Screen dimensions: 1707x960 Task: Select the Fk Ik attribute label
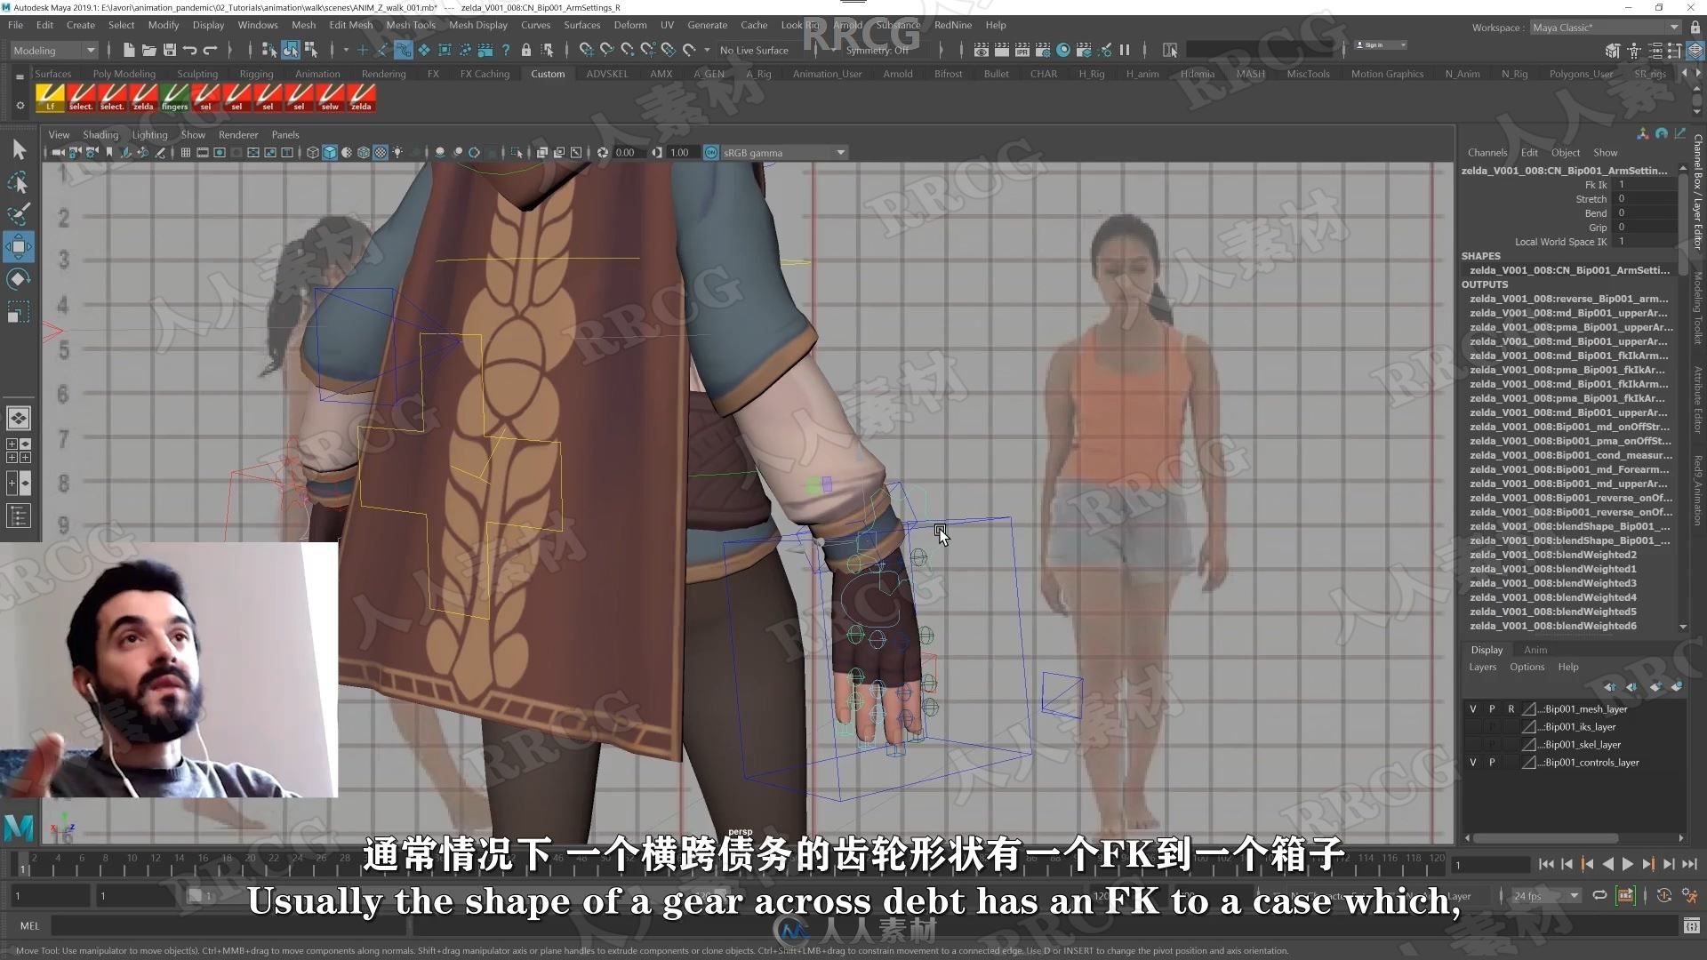pyautogui.click(x=1596, y=185)
